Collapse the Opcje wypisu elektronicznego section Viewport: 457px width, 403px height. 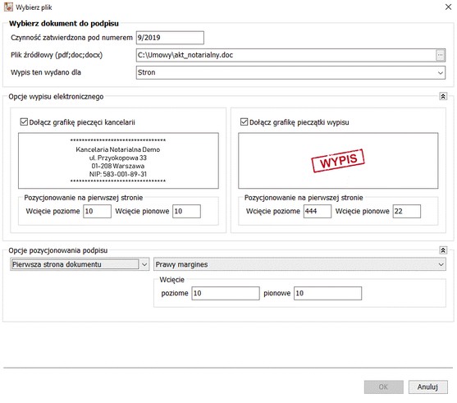443,96
